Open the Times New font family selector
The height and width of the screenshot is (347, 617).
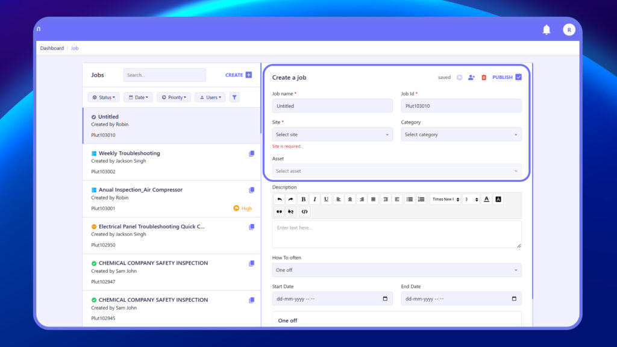(445, 199)
